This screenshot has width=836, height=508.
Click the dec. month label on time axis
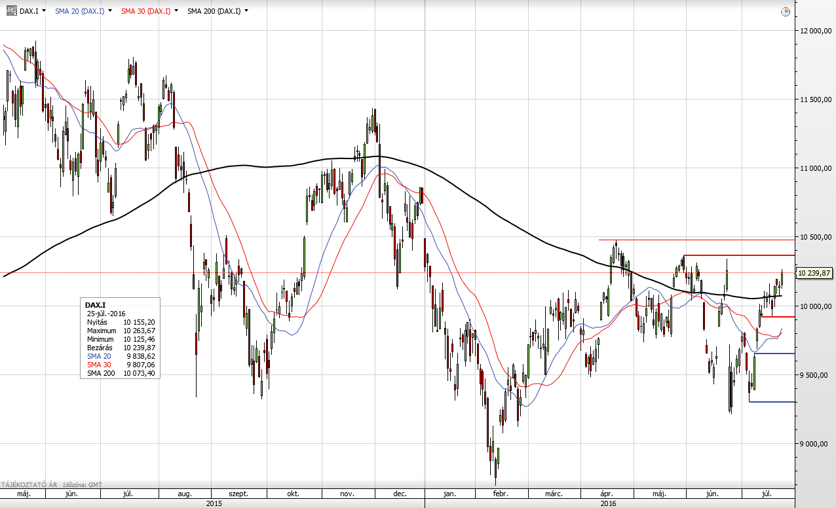[x=400, y=493]
